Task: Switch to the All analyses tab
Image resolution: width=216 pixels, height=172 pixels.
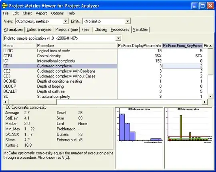Action: tap(13, 29)
